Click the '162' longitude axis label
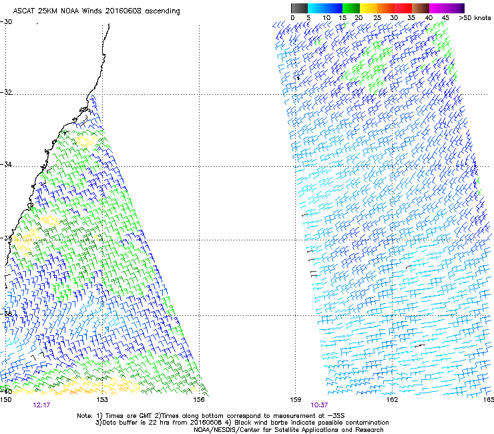Viewport: 494px width, 434px height. 392,400
